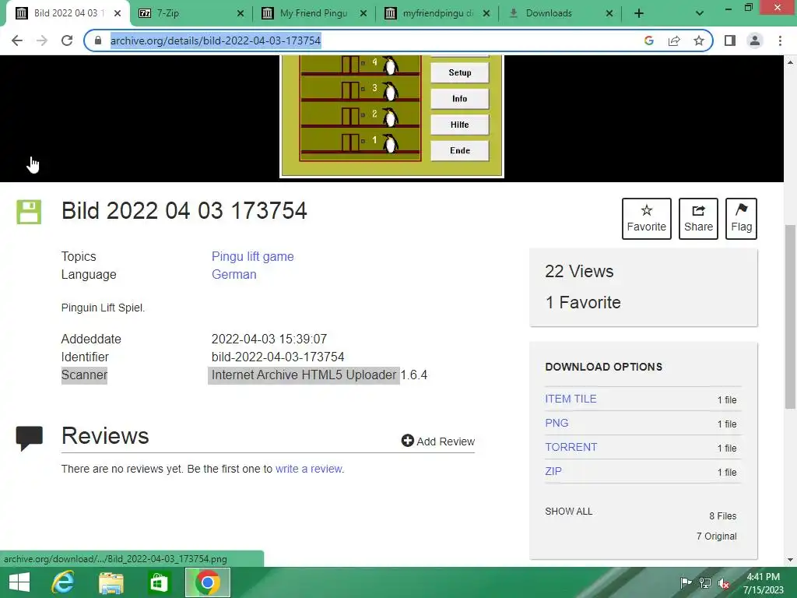Open the taskbar clock showing 4:41 PM

click(763, 583)
